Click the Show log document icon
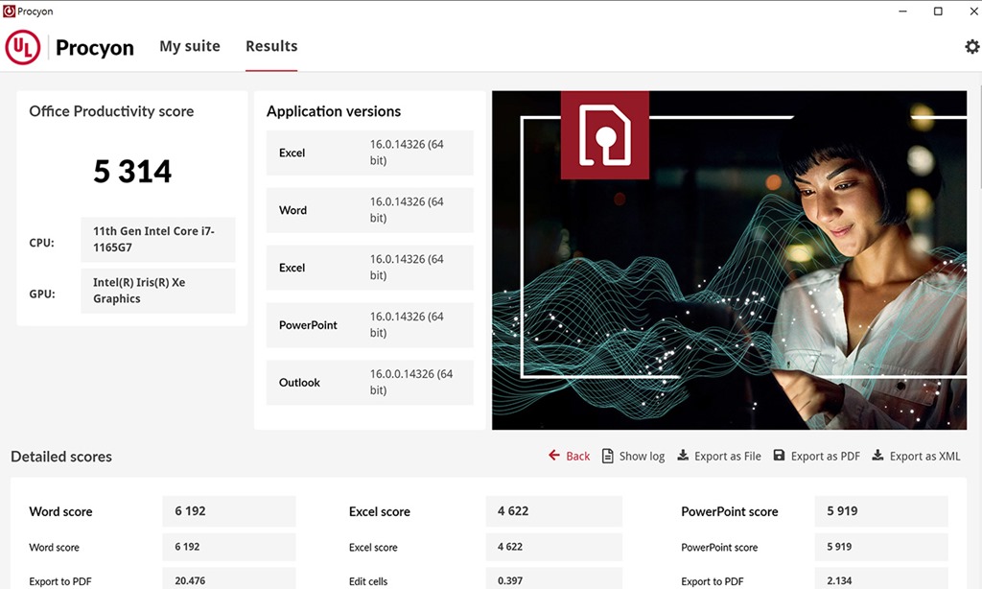The height and width of the screenshot is (589, 982). 608,456
